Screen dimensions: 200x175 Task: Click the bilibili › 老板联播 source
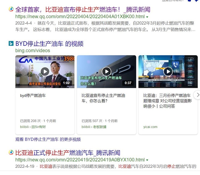[x=94, y=127]
